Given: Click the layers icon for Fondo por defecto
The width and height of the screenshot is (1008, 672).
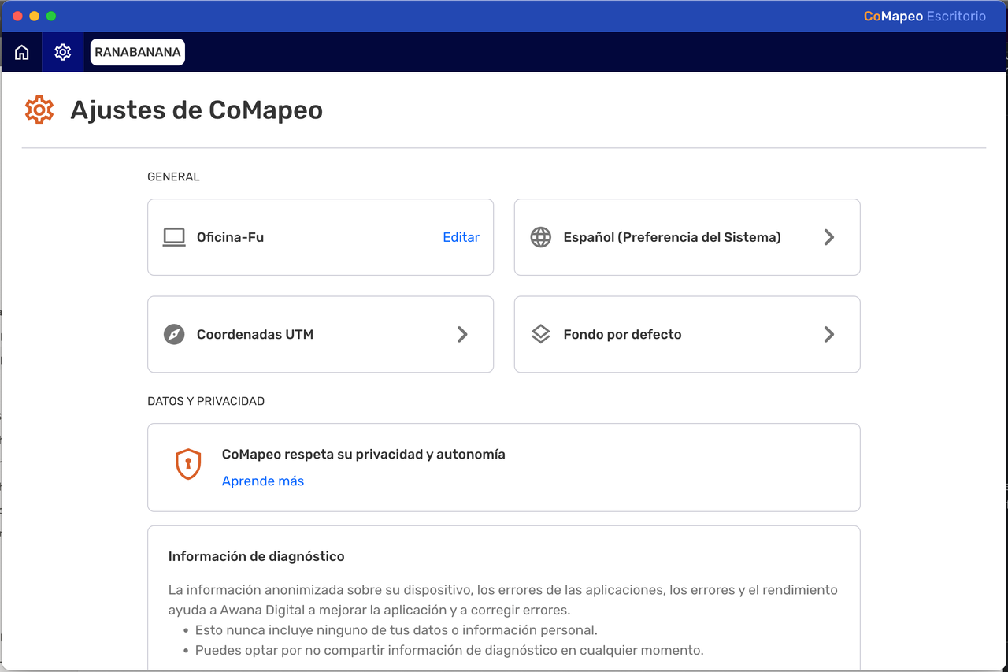Looking at the screenshot, I should tap(541, 334).
